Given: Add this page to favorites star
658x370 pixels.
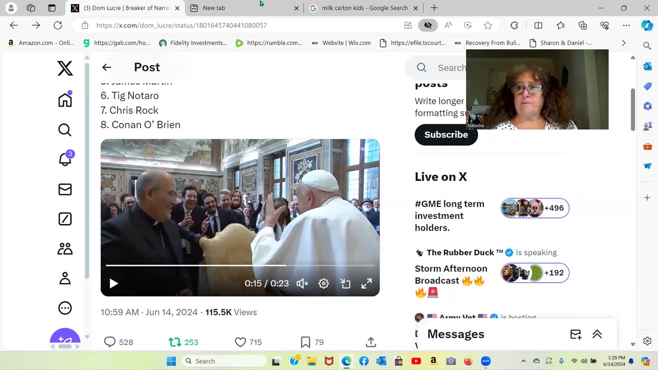Looking at the screenshot, I should point(488,25).
